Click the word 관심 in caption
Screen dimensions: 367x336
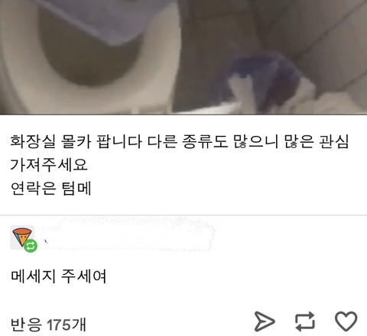tap(333, 141)
